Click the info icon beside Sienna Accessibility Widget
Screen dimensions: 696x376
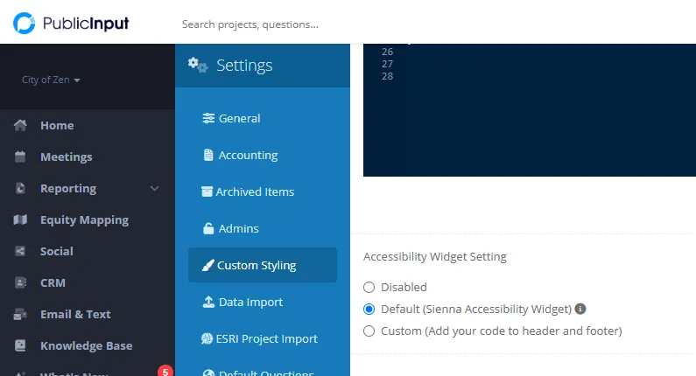[x=580, y=309]
